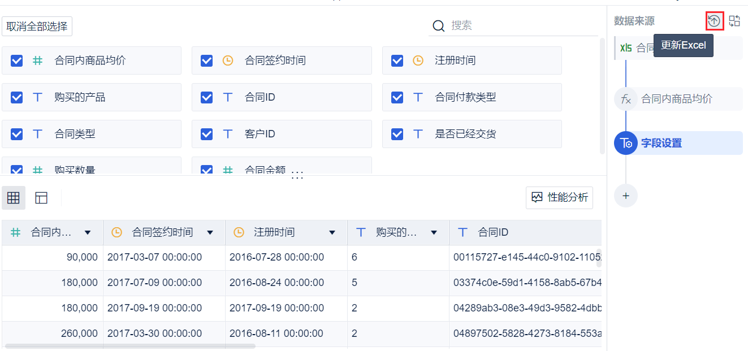
Task: Click text type icon of 合同付款类型 field
Action: [418, 97]
